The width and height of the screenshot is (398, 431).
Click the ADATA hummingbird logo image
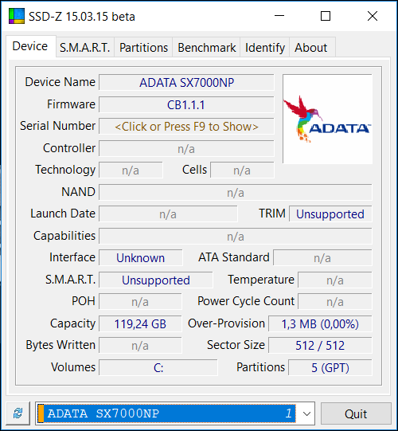(x=327, y=119)
